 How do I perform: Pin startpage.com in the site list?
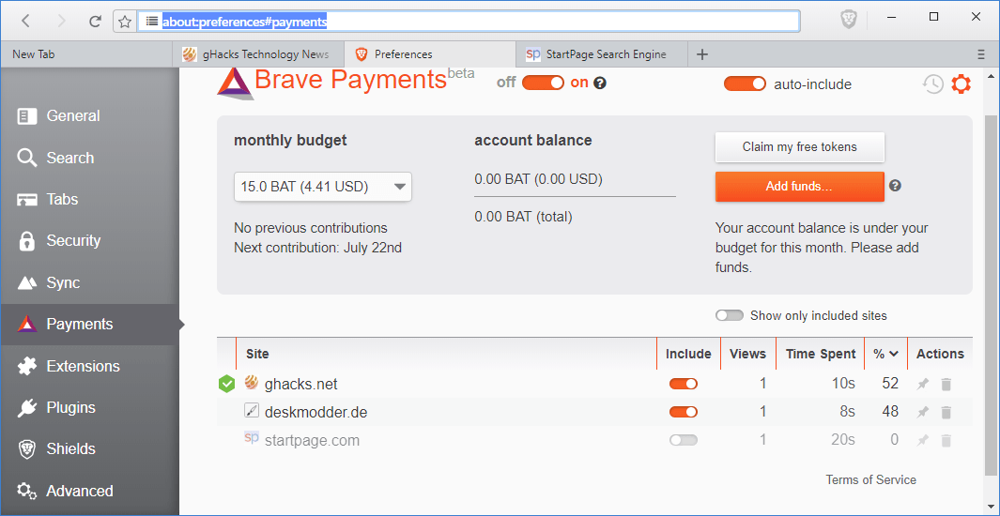923,440
